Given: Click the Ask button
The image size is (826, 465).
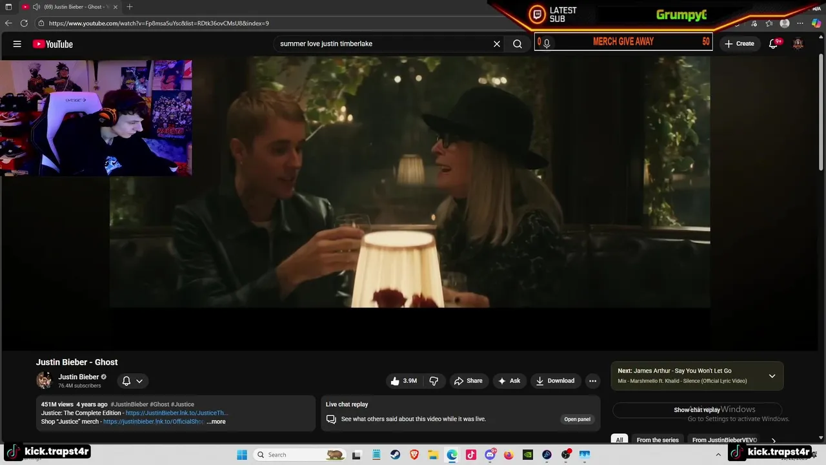Looking at the screenshot, I should [x=509, y=381].
